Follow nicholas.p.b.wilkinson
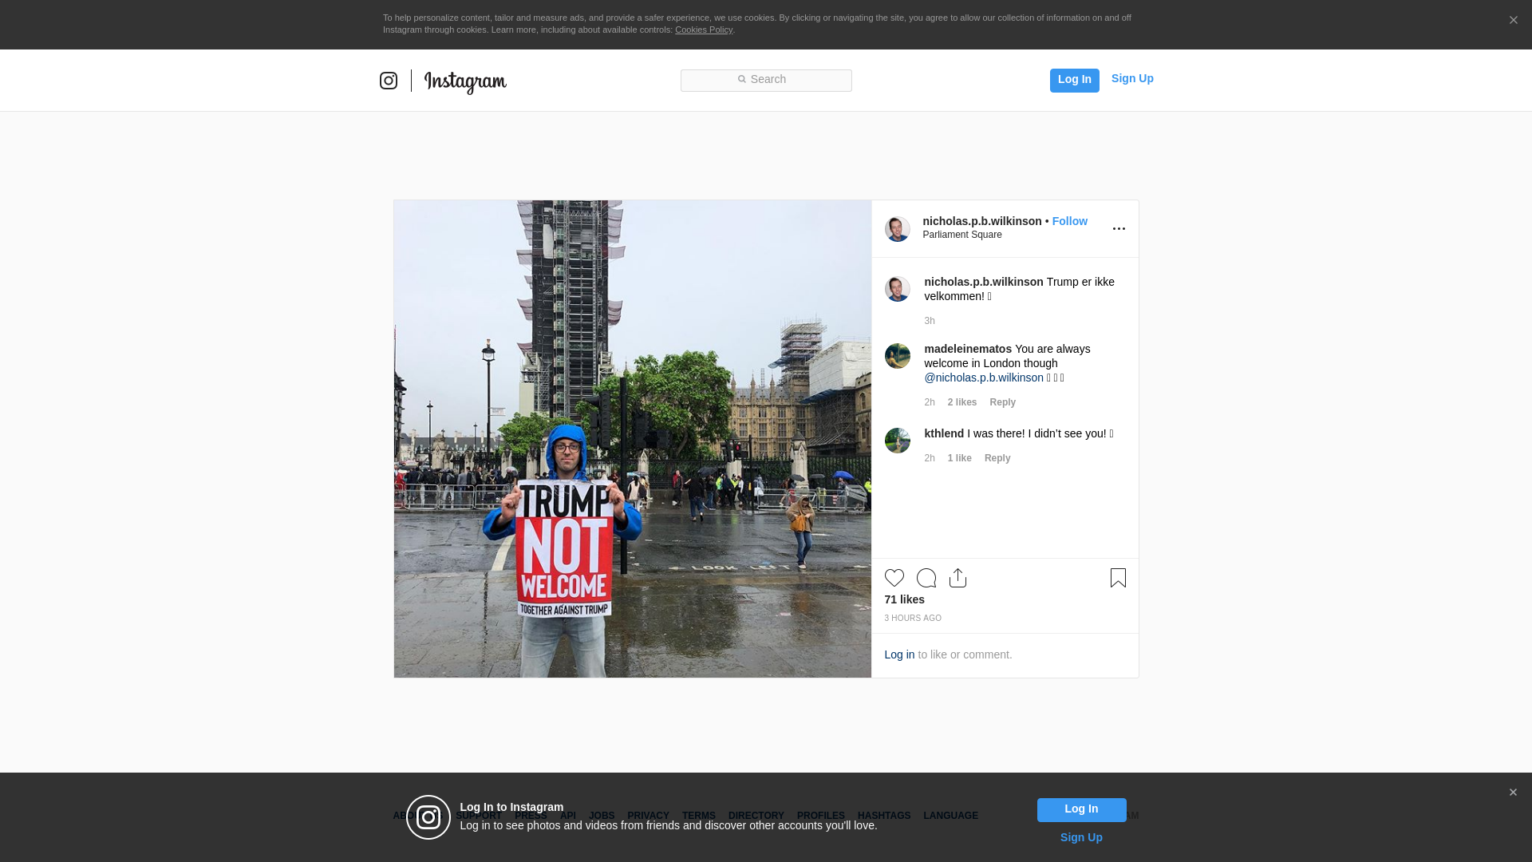The image size is (1532, 862). click(x=1069, y=221)
